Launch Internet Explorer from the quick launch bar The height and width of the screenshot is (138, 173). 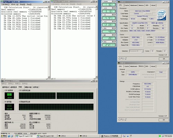click(x=9, y=136)
